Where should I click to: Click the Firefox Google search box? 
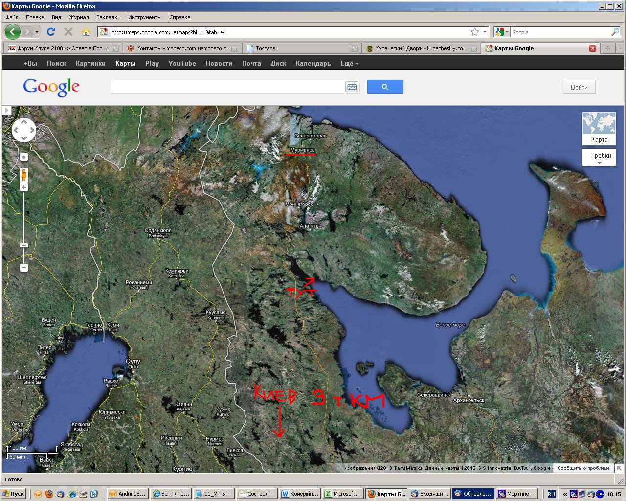[560, 32]
